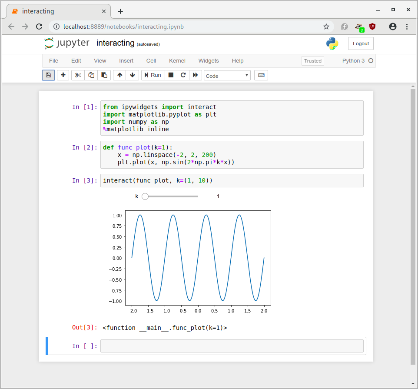This screenshot has width=418, height=389.
Task: Open the command palette keyboard icon
Action: 261,75
